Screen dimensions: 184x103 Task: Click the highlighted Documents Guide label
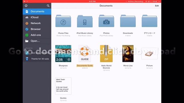[85, 66]
